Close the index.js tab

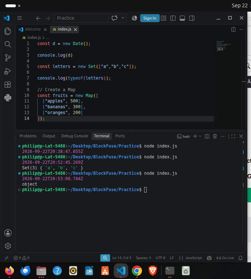[76, 29]
